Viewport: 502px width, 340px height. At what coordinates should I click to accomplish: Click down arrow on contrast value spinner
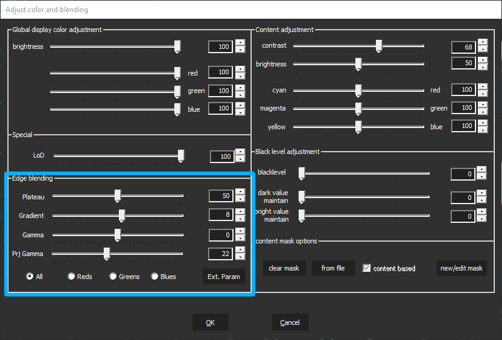coord(482,51)
